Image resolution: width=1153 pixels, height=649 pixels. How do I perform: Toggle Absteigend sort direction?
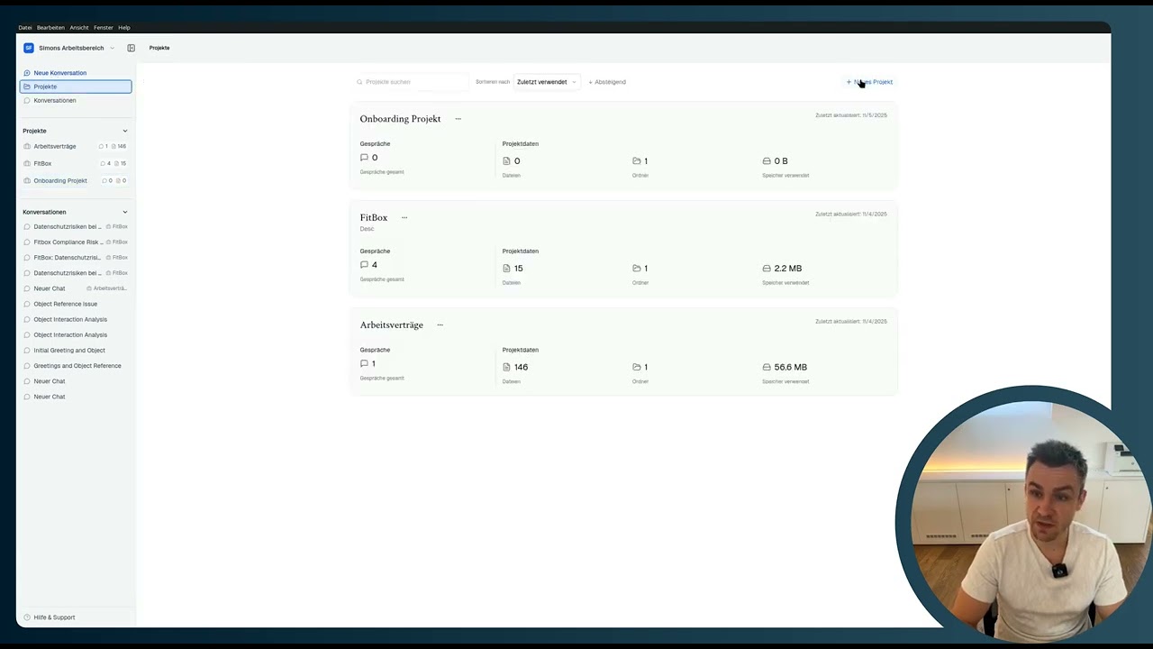(607, 82)
